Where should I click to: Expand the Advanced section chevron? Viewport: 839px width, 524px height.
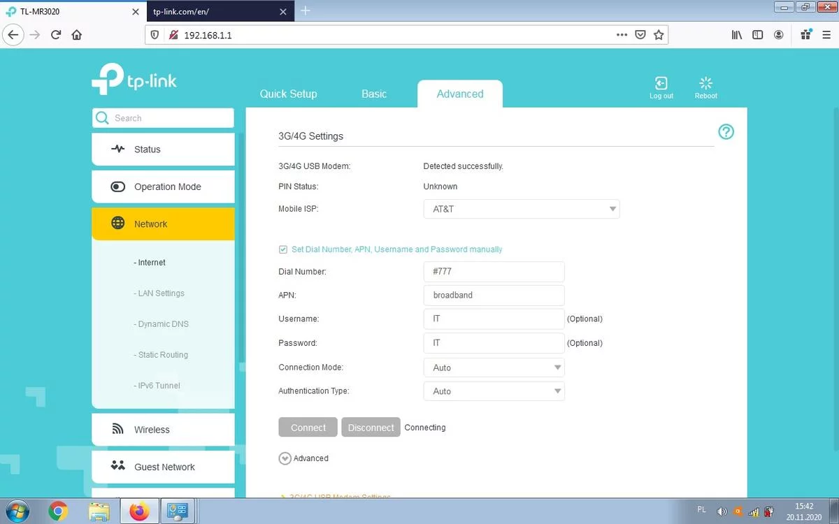click(x=285, y=458)
